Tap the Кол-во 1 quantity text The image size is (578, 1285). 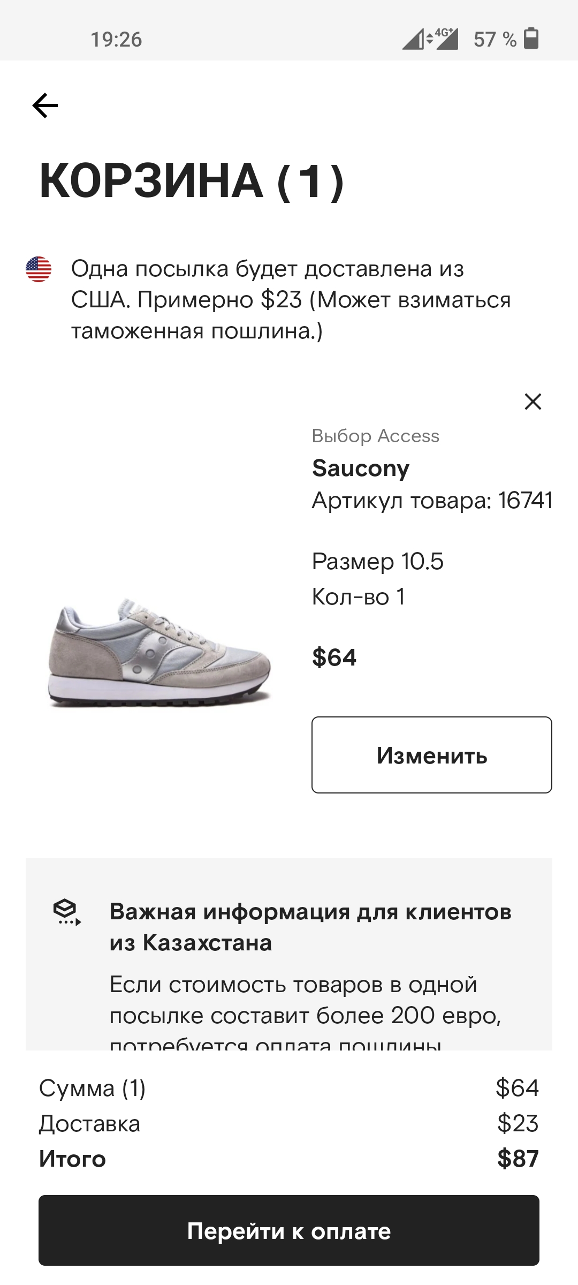[x=358, y=596]
